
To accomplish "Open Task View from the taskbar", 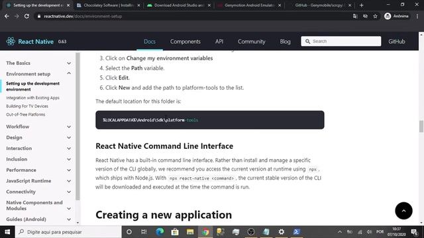I will [x=144, y=232].
